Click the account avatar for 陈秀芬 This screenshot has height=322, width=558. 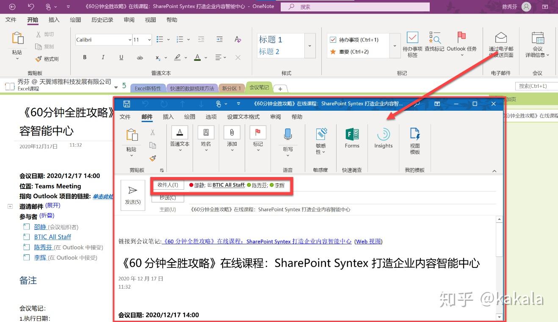[x=526, y=7]
